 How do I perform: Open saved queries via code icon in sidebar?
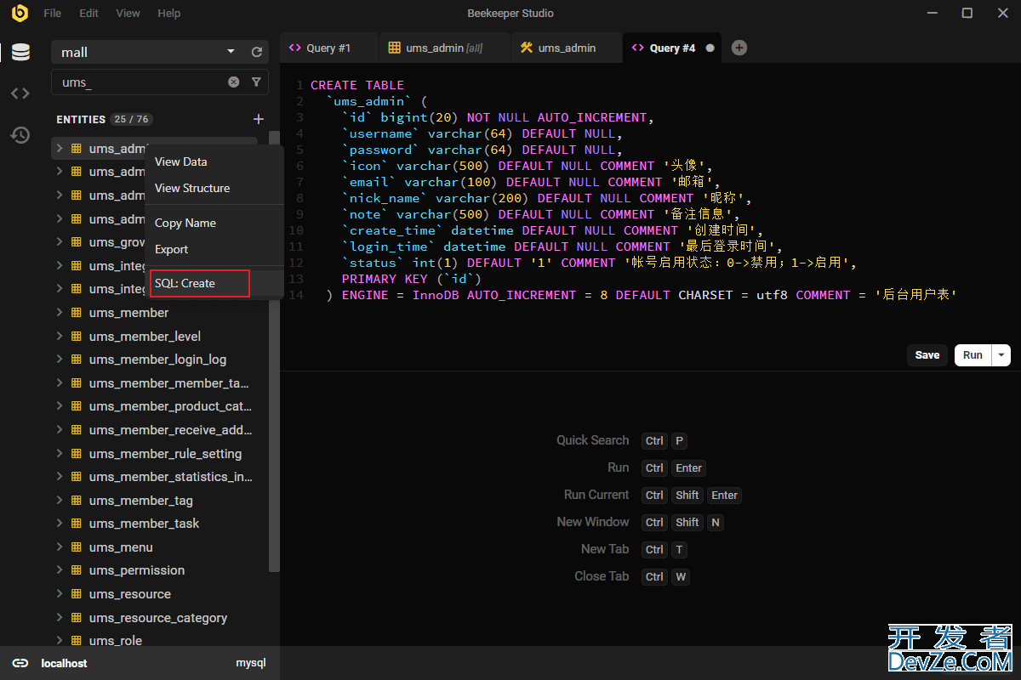(x=20, y=93)
